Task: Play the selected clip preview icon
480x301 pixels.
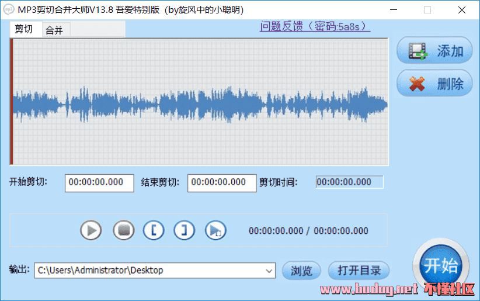Action: [x=215, y=230]
